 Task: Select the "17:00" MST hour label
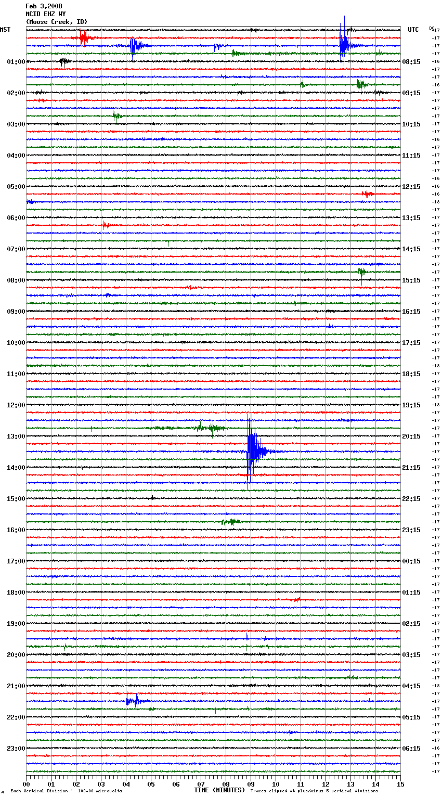click(16, 561)
